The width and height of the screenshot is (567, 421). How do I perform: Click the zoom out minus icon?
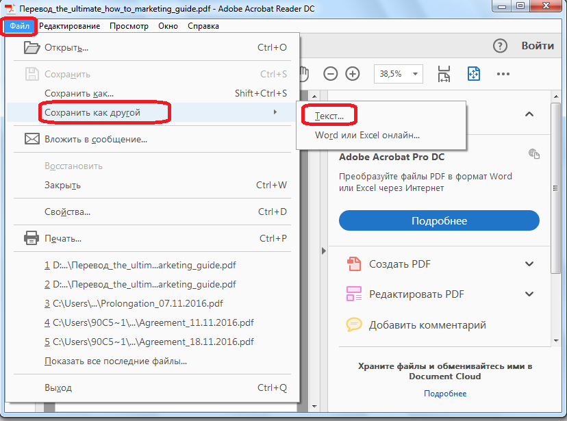click(x=331, y=74)
